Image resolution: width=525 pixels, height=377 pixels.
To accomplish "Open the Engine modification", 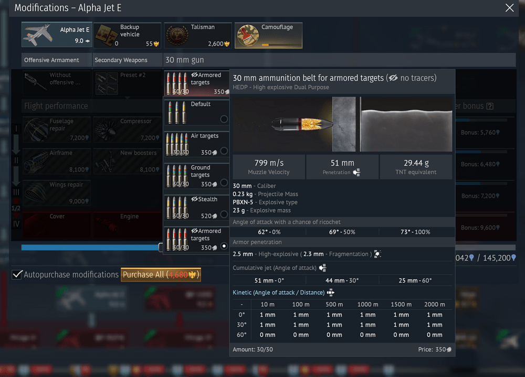I will 127,224.
